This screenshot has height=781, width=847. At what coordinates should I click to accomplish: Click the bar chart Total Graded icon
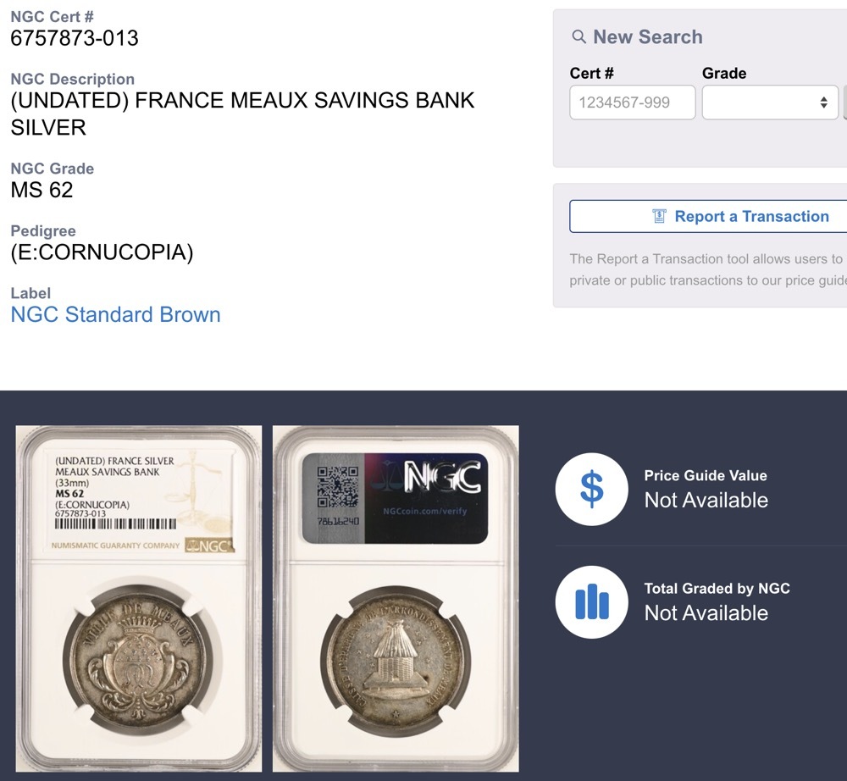[591, 601]
